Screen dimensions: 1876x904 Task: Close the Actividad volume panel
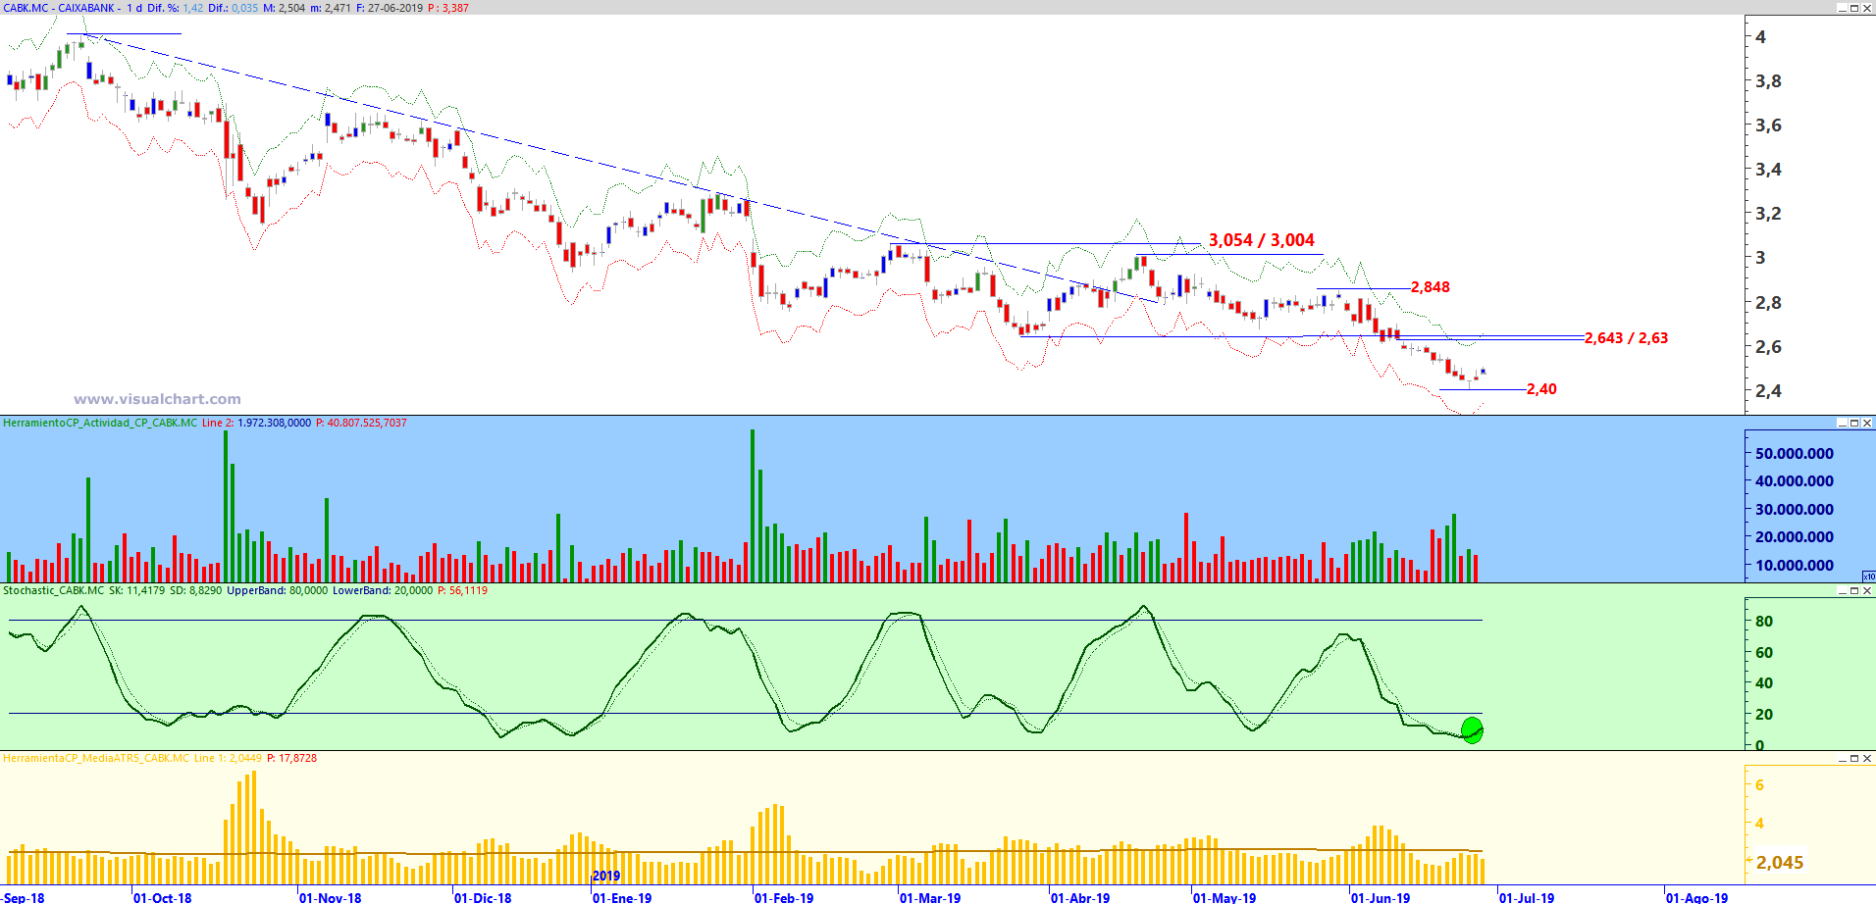coord(1867,423)
